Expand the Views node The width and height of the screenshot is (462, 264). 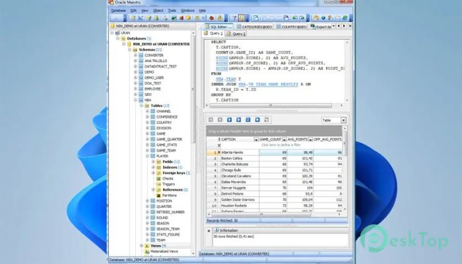(x=141, y=246)
